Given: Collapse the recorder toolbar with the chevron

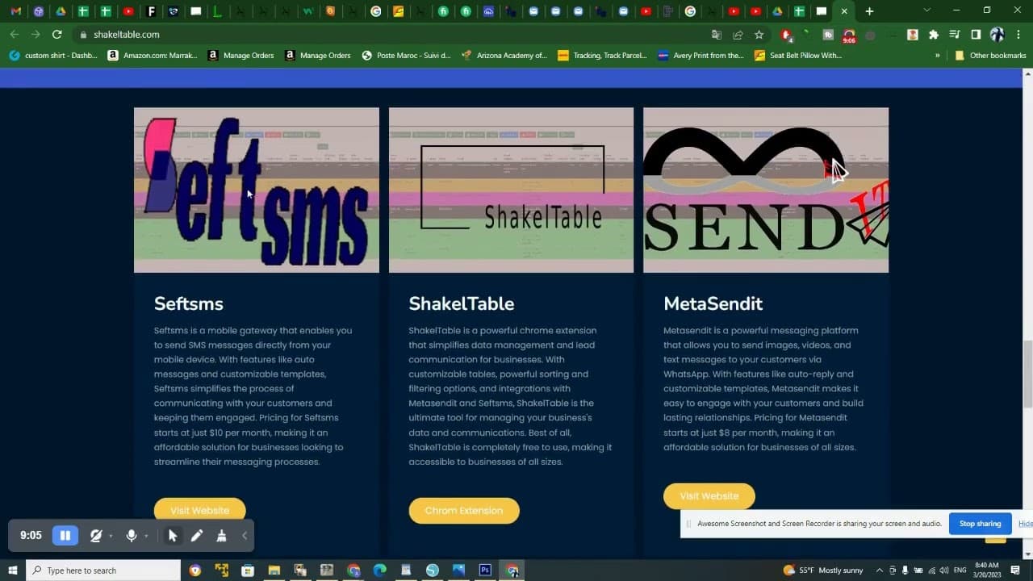Looking at the screenshot, I should click(245, 535).
